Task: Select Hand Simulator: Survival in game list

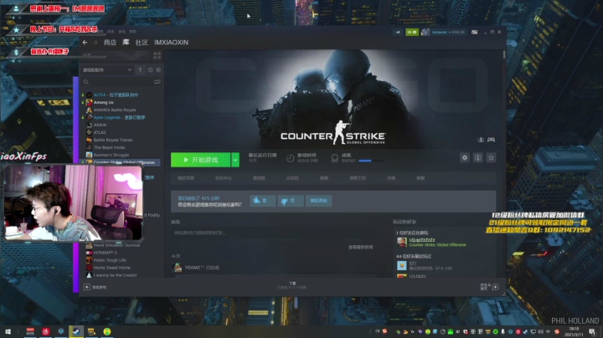Action: [x=116, y=245]
